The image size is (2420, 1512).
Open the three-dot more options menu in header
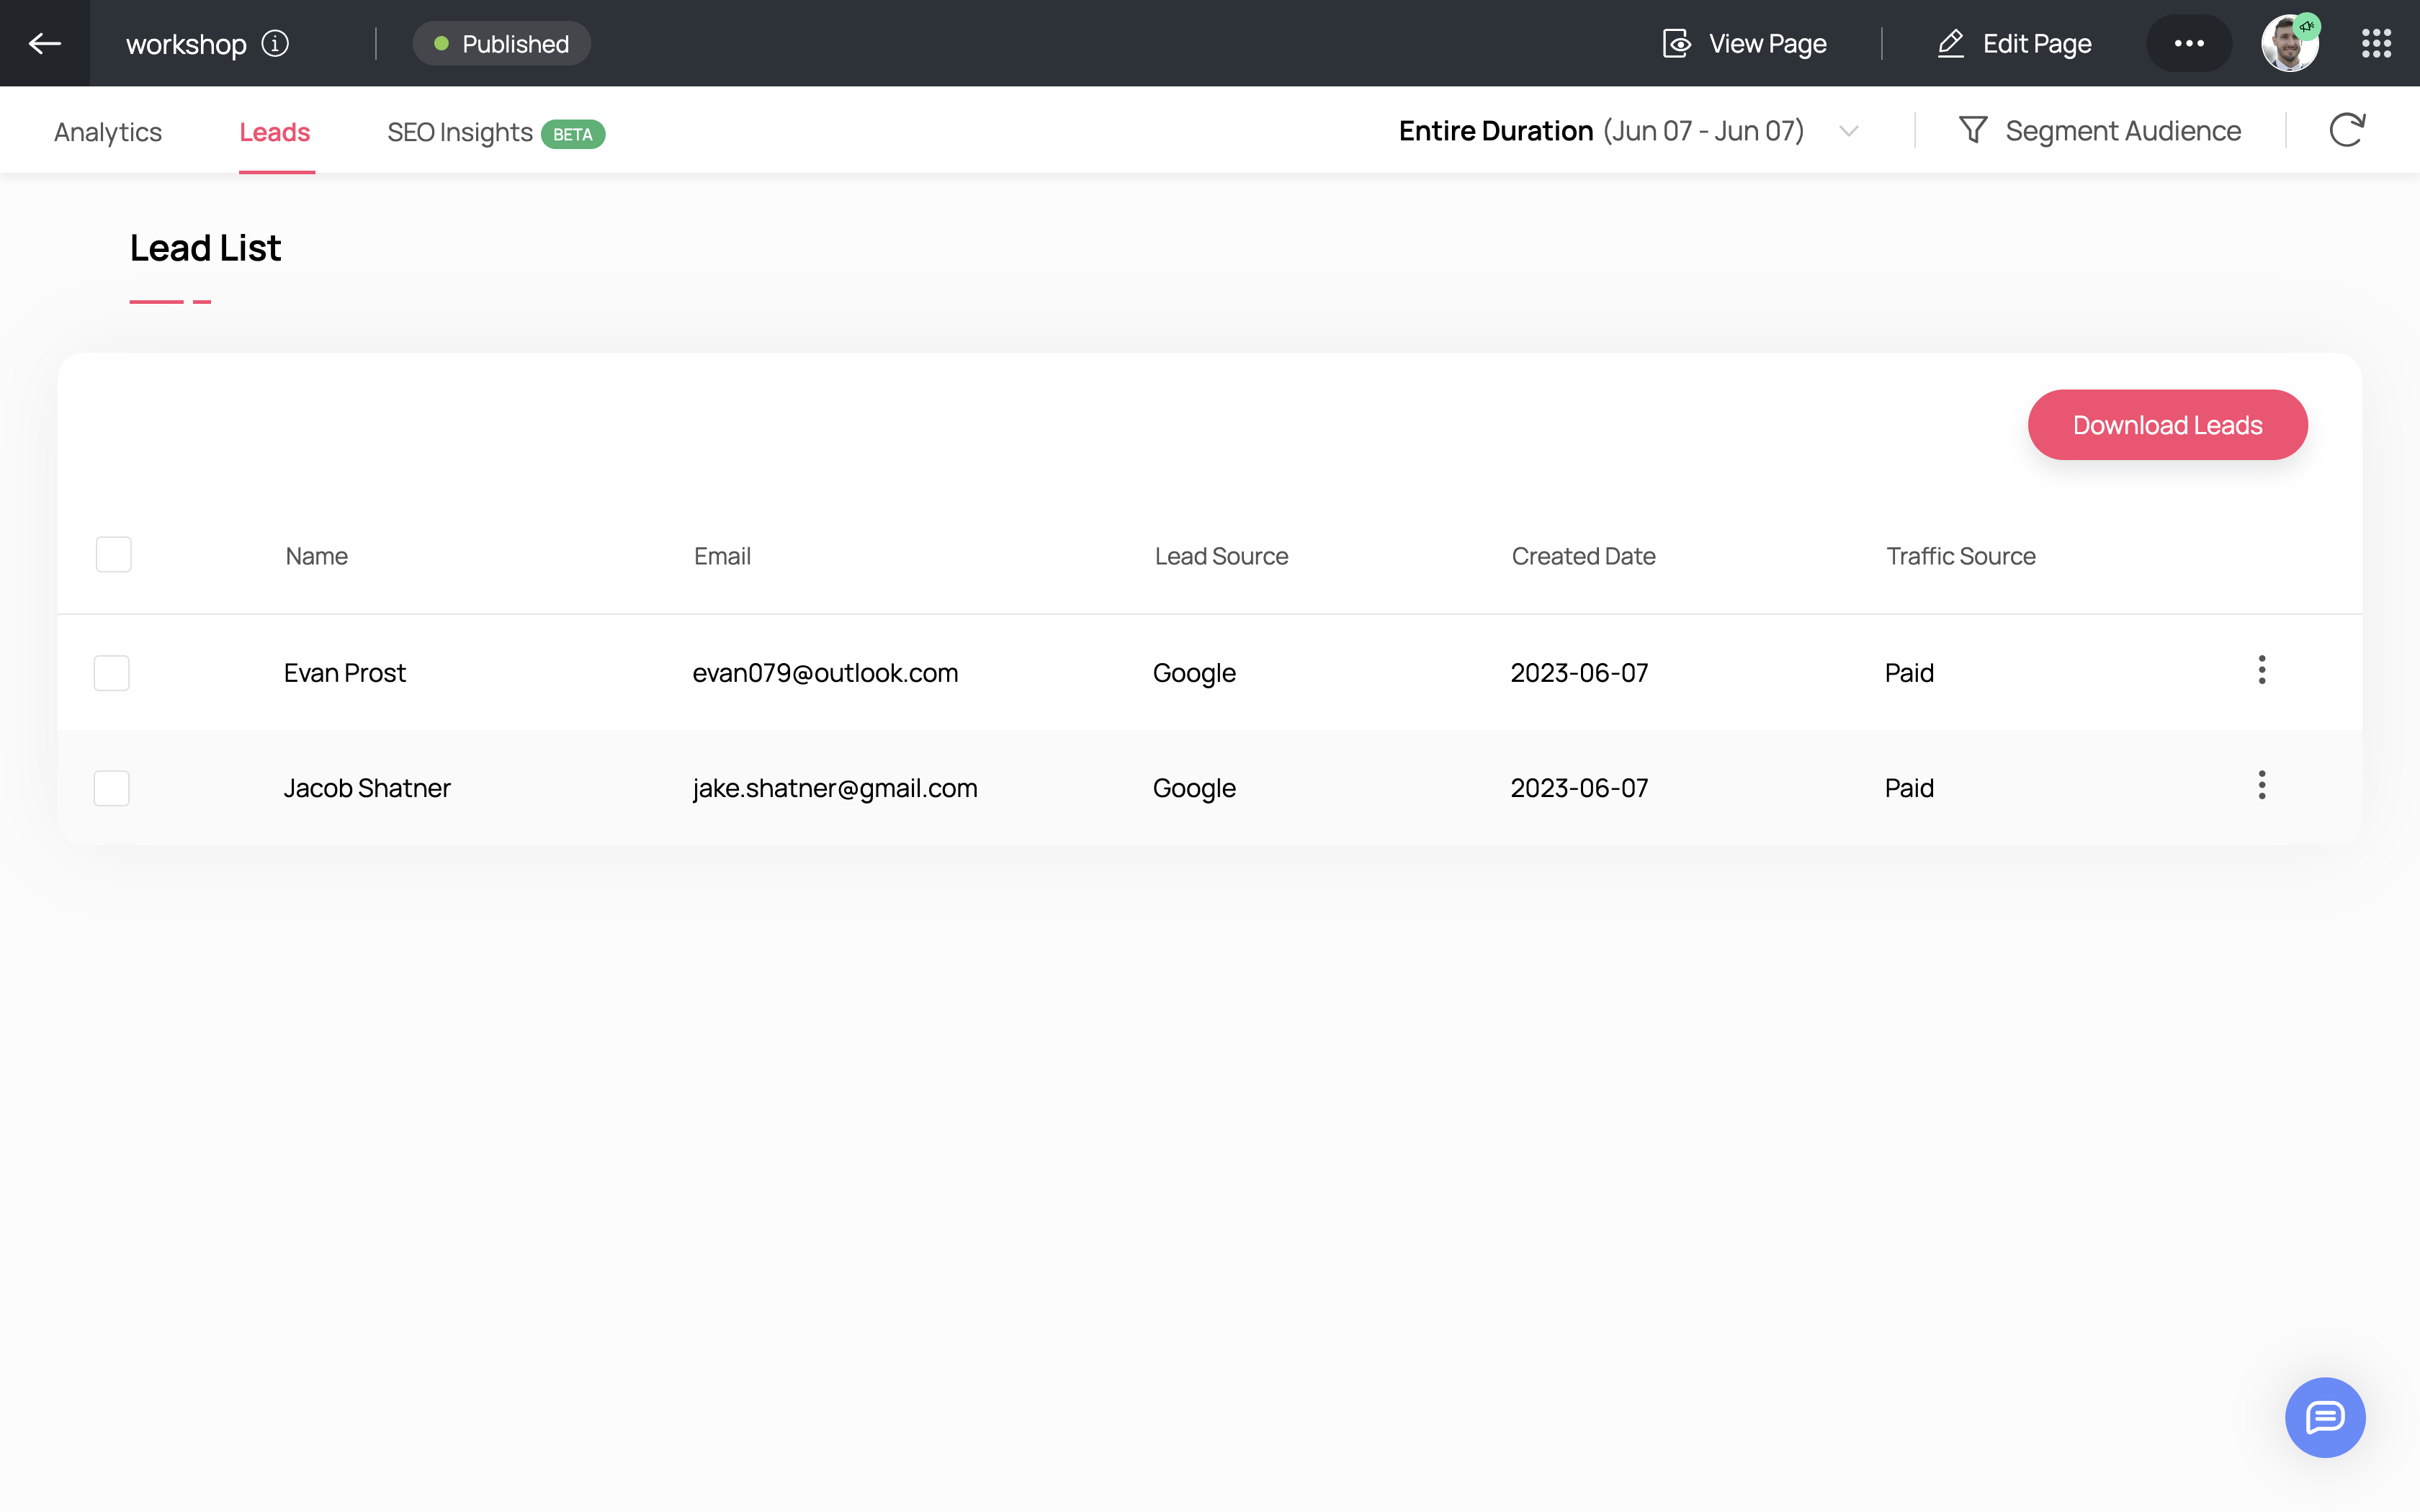click(2189, 43)
